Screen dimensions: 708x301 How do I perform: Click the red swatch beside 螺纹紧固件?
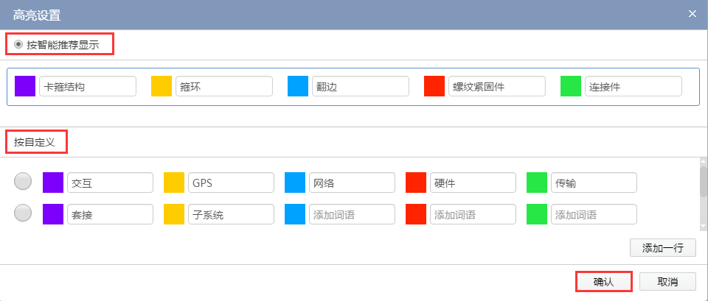pos(434,86)
